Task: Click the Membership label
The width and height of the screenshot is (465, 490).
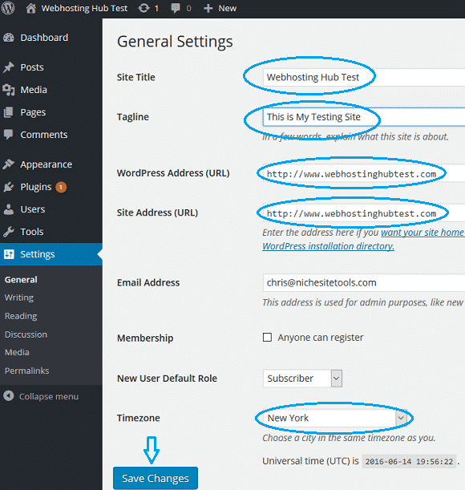Action: pos(145,338)
